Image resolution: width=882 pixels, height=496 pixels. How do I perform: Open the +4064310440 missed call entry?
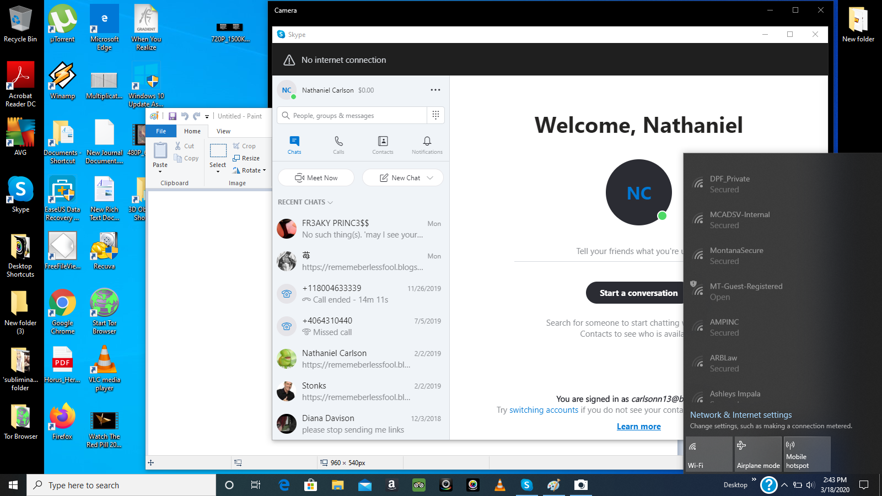[361, 326]
